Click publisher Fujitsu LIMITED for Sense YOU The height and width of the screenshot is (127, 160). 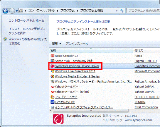(146, 61)
